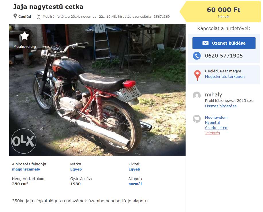Click the star favorite icon on photo
This screenshot has width=263, height=212.
click(25, 36)
